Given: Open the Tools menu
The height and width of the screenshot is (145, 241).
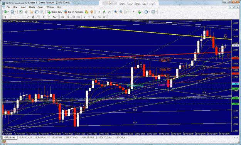Looking at the screenshot, I should [40, 7].
